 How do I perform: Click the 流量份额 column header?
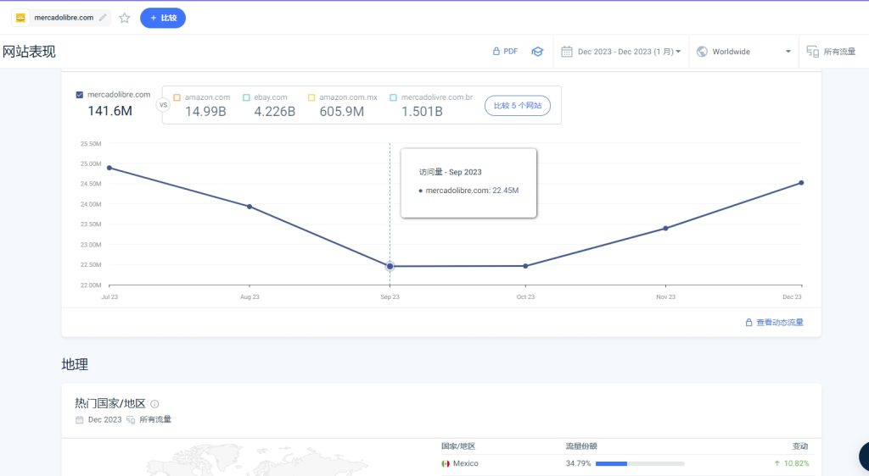[581, 446]
